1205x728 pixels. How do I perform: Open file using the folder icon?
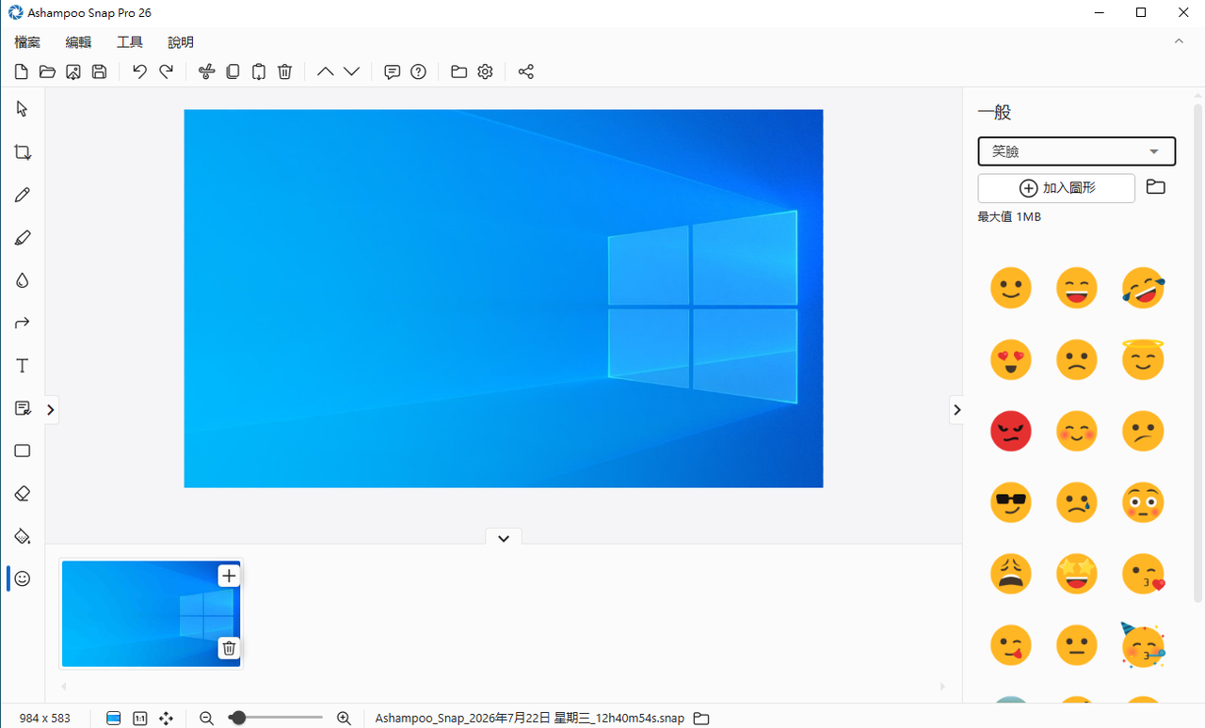click(47, 71)
